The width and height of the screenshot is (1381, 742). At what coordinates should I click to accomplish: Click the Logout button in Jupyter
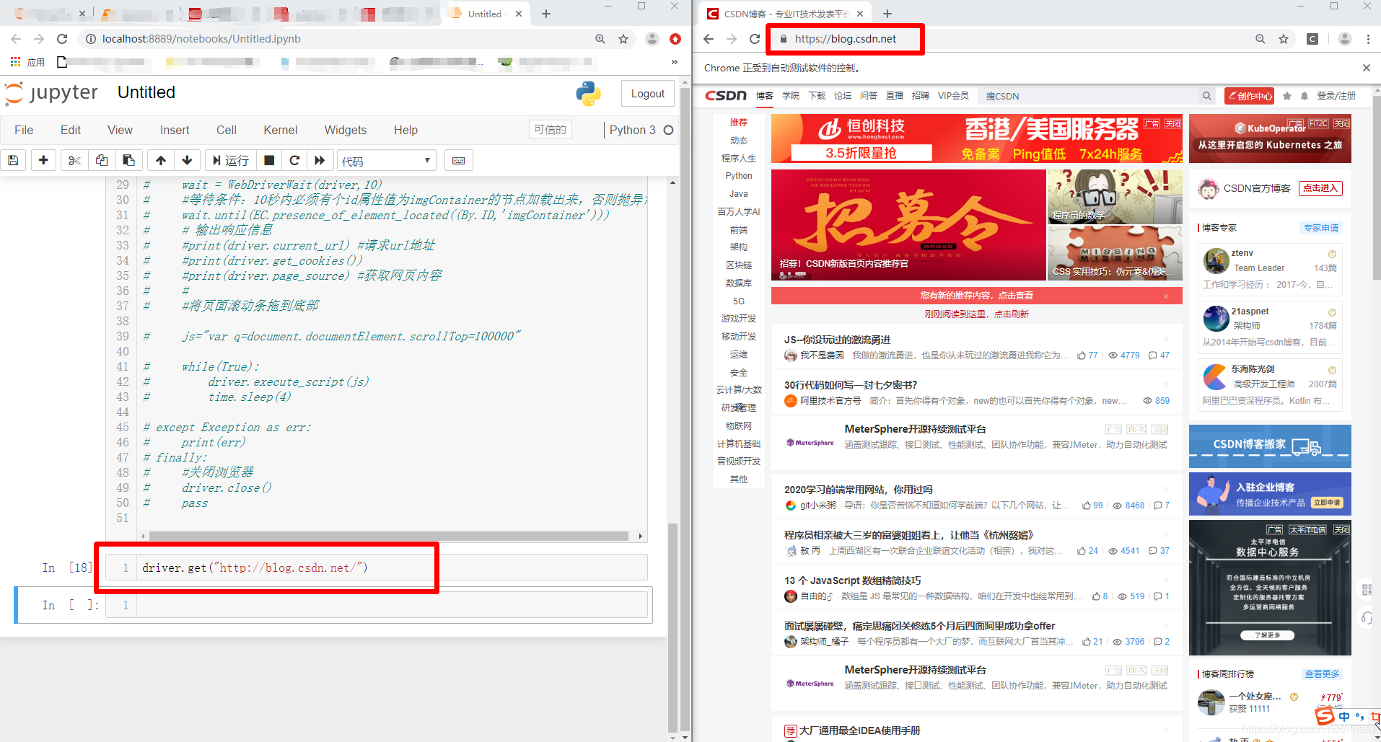647,93
